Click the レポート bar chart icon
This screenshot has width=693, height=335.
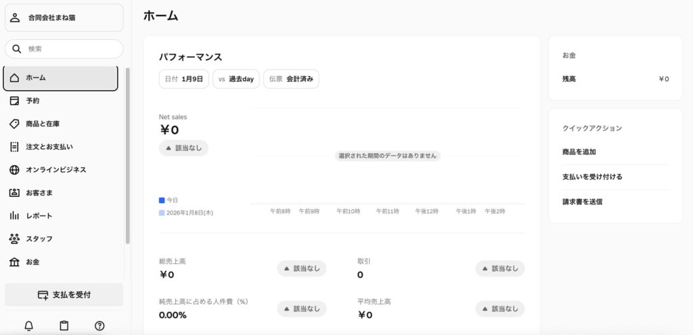14,216
